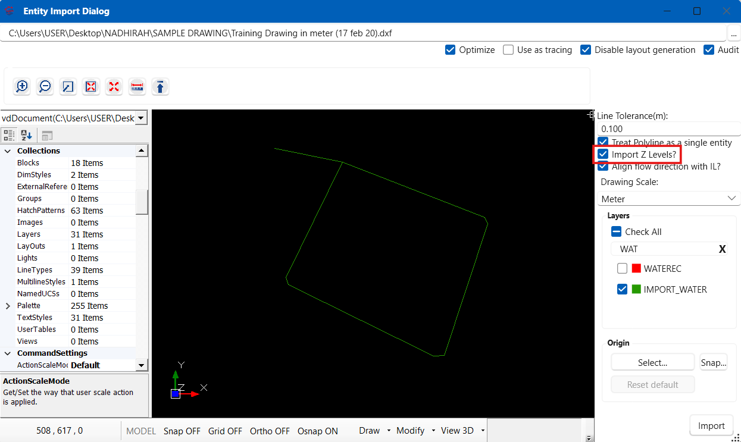Activate the measure distance ruler icon

137,87
